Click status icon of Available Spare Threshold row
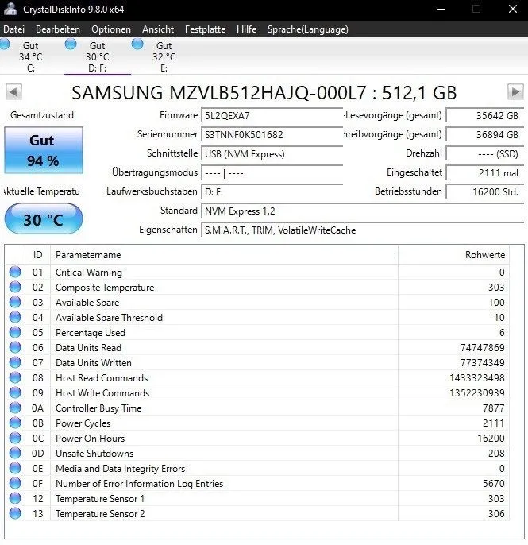Screen dimensions: 528x545 click(15, 317)
